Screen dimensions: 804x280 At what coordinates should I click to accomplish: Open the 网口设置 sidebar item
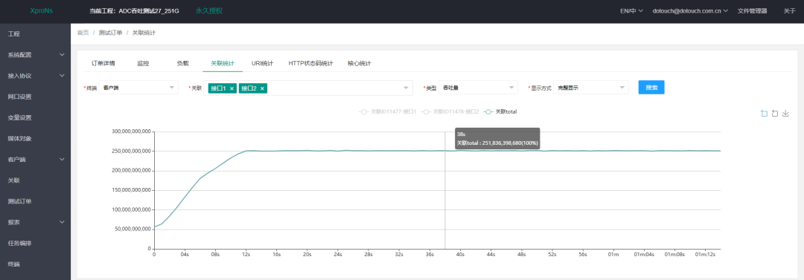[36, 97]
